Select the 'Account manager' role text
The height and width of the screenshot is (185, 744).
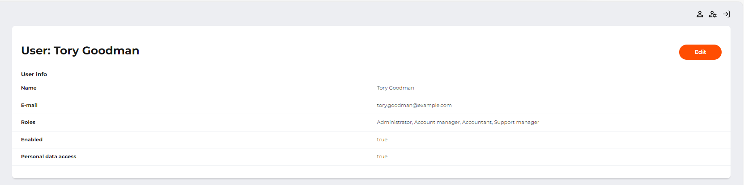(x=437, y=122)
